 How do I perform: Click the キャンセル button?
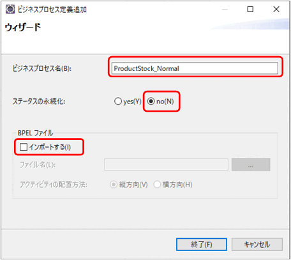coord(257,245)
